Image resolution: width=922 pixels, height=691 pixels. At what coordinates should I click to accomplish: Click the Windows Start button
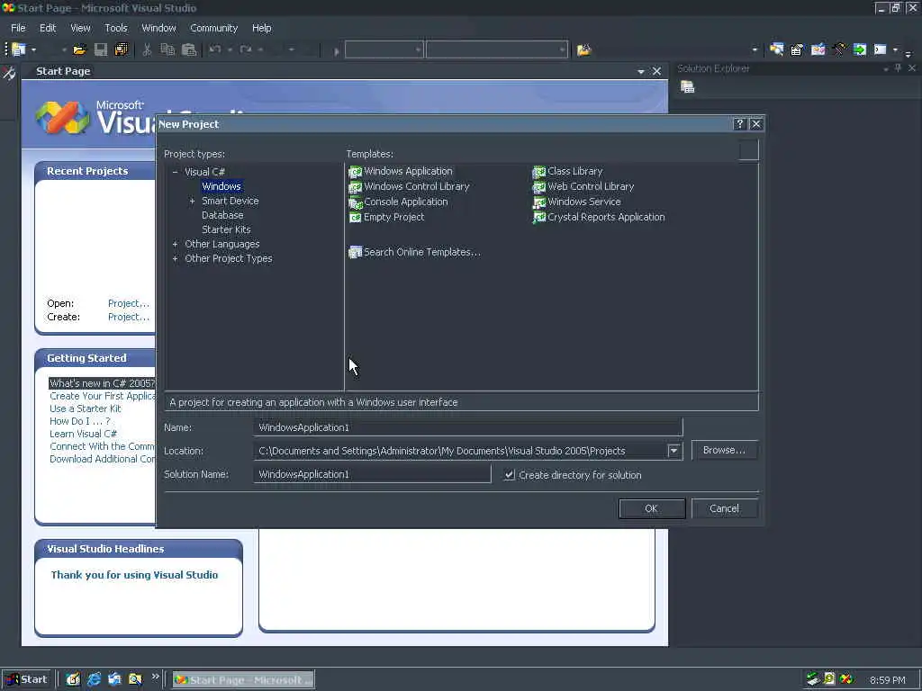26,679
